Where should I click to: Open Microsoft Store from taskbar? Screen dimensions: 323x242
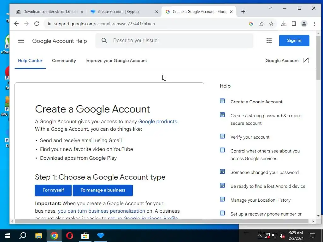point(85,236)
